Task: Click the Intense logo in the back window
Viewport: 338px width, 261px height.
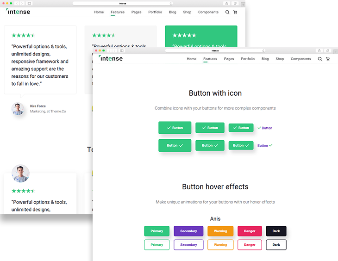Action: point(19,12)
